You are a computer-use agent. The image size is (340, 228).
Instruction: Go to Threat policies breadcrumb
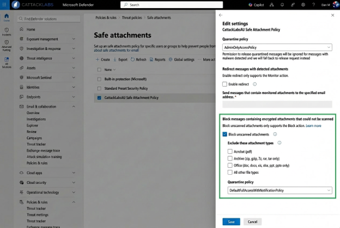coord(132,18)
